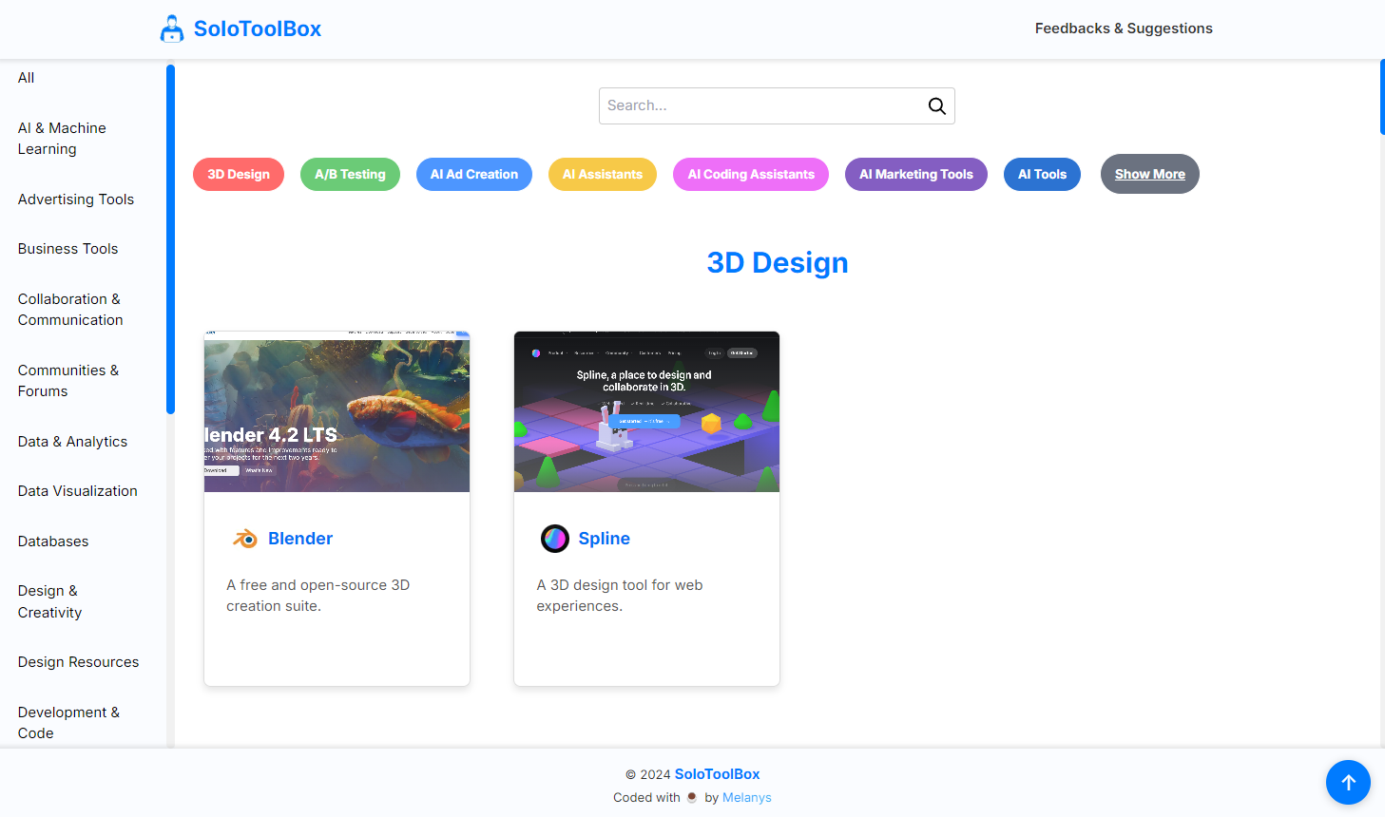Click the Blender logo icon
The image size is (1385, 817).
click(x=245, y=539)
